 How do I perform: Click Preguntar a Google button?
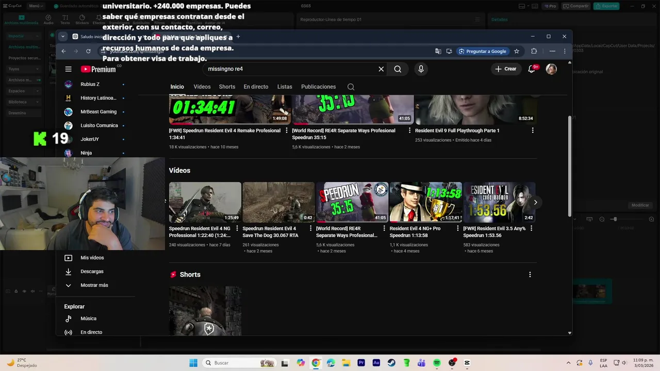point(483,51)
